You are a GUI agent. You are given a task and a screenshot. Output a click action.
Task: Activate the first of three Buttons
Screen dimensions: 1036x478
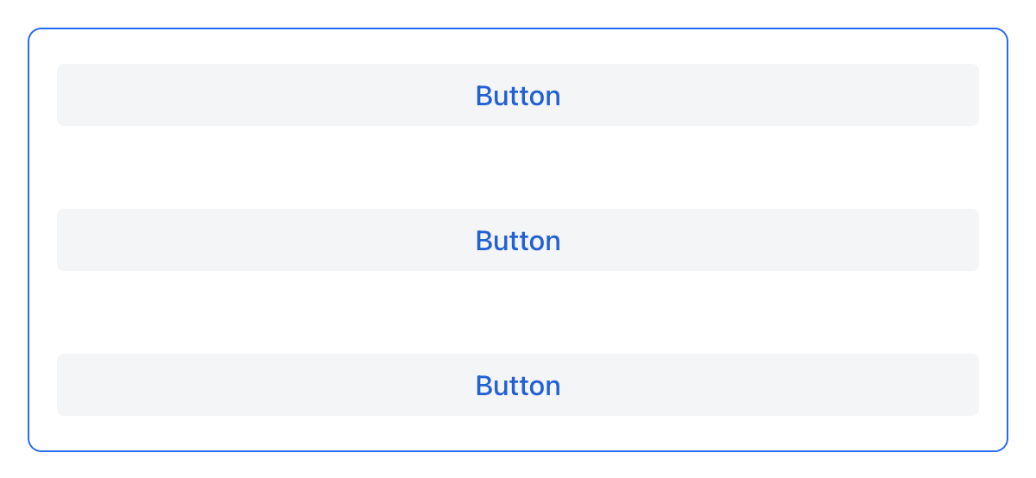point(518,95)
